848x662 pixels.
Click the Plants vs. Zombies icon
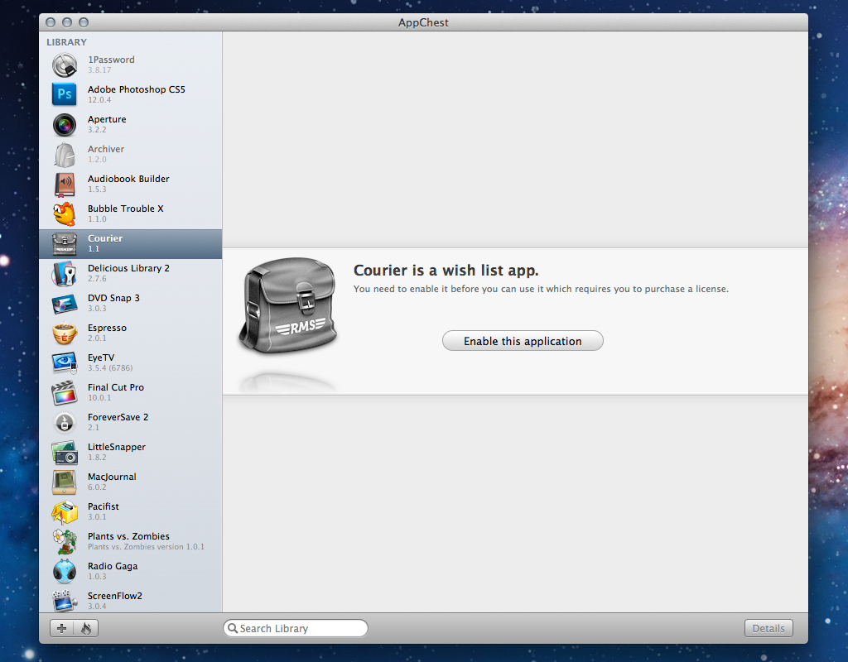tap(65, 542)
